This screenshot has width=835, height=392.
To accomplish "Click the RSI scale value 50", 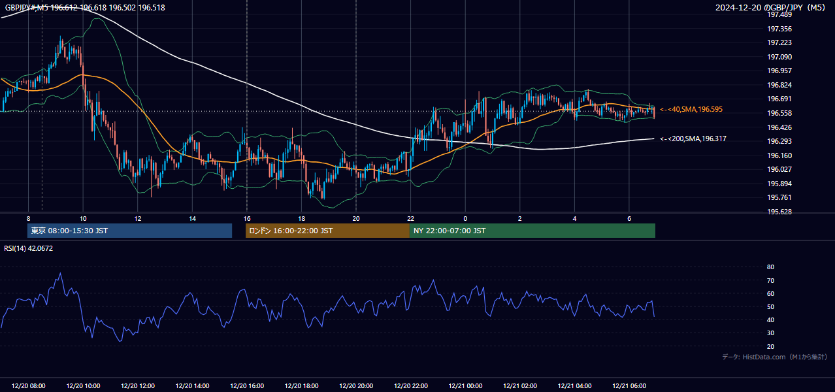I will pyautogui.click(x=770, y=306).
